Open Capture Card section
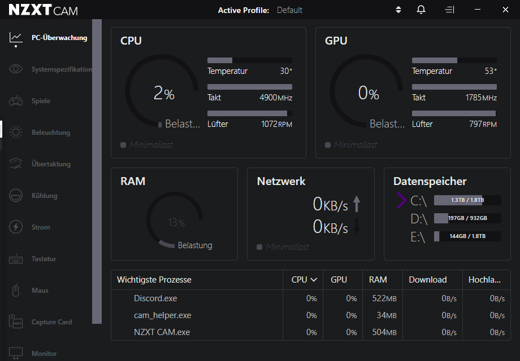The width and height of the screenshot is (520, 361). coord(51,322)
